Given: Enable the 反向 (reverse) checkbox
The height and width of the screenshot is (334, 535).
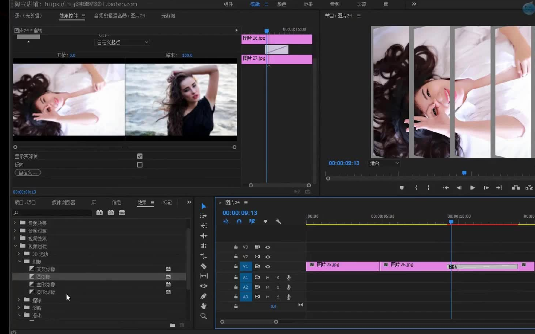Looking at the screenshot, I should [139, 165].
